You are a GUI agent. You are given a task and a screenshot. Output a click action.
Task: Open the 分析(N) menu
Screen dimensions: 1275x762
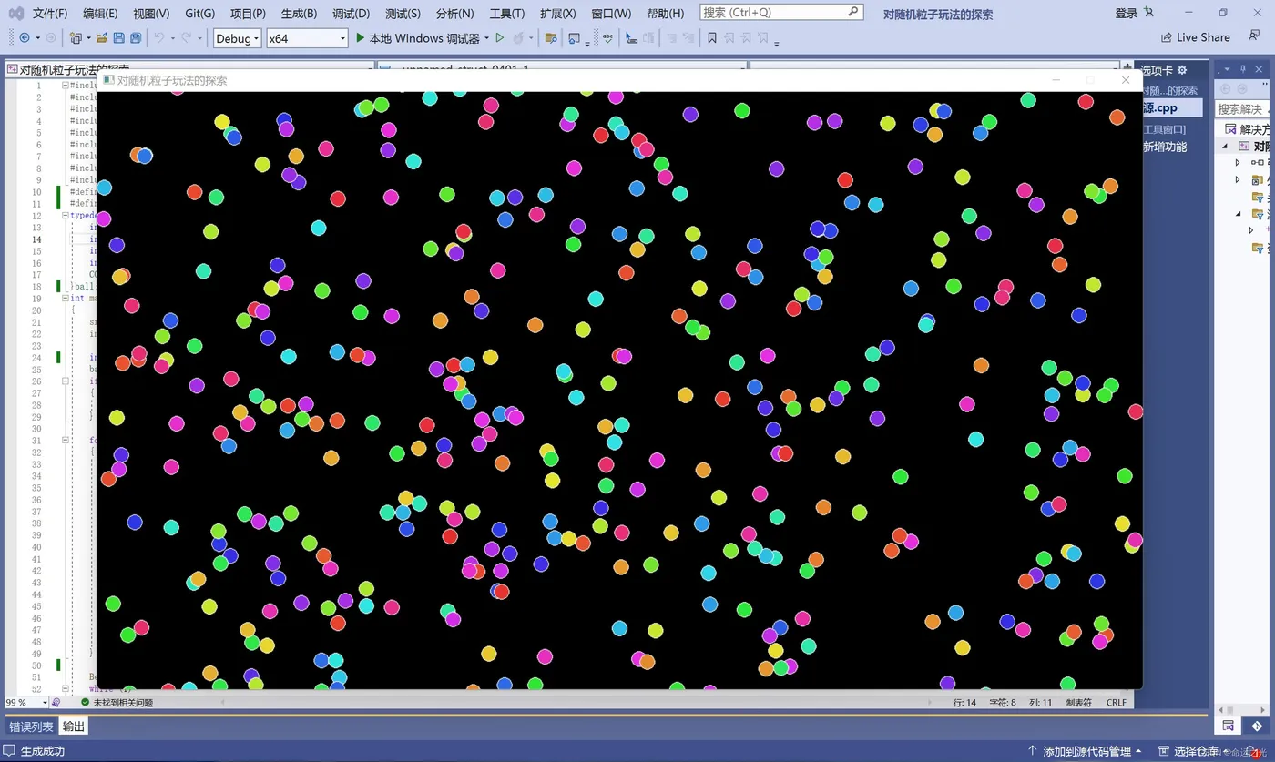point(454,14)
